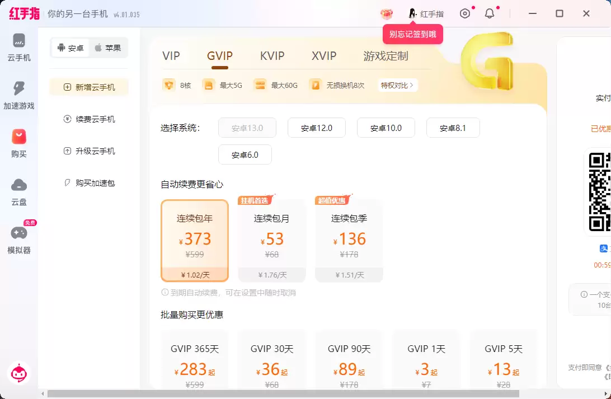Choose the 安卓13.0 system option
This screenshot has height=399, width=611.
pyautogui.click(x=247, y=128)
